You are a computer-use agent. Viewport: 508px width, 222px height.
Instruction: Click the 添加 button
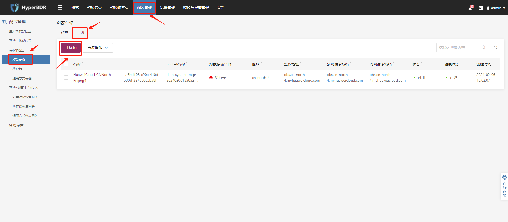71,48
